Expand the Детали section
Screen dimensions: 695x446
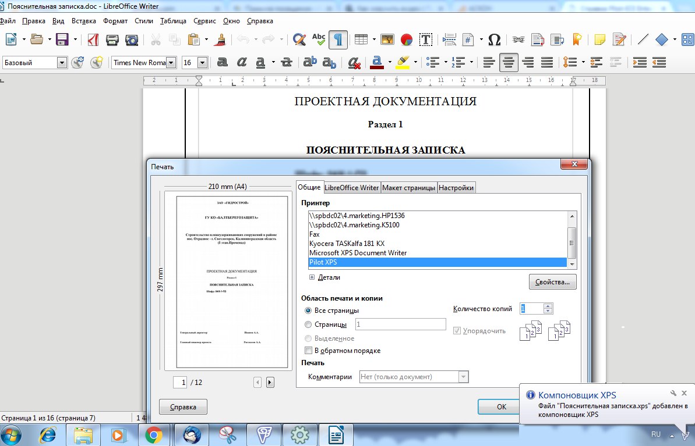[312, 277]
